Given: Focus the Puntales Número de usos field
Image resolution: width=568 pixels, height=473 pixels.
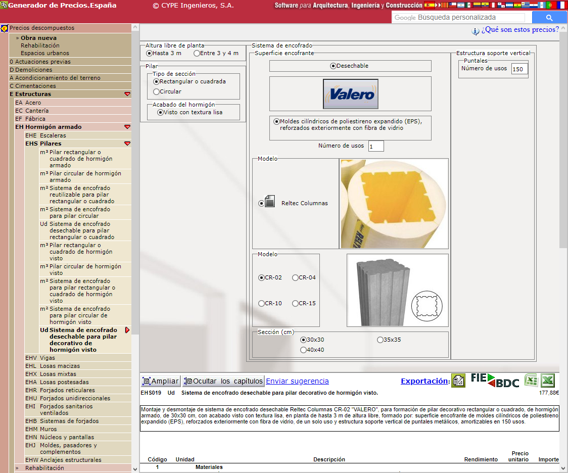Looking at the screenshot, I should 519,69.
